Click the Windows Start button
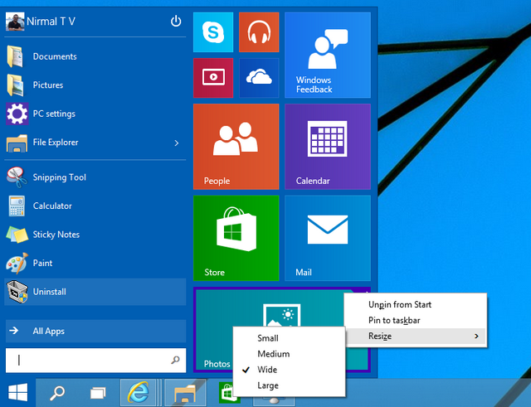The image size is (531, 407). pyautogui.click(x=17, y=392)
